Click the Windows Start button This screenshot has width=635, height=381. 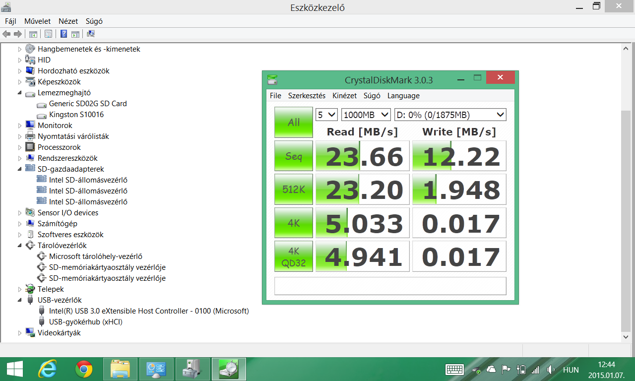click(x=15, y=369)
